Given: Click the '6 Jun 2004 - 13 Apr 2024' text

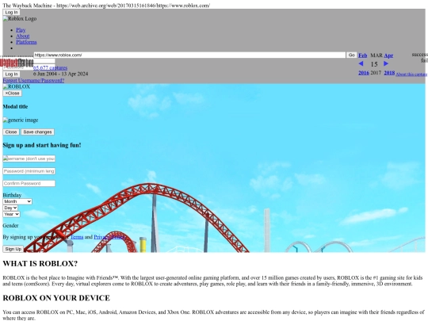Looking at the screenshot, I should pos(60,74).
